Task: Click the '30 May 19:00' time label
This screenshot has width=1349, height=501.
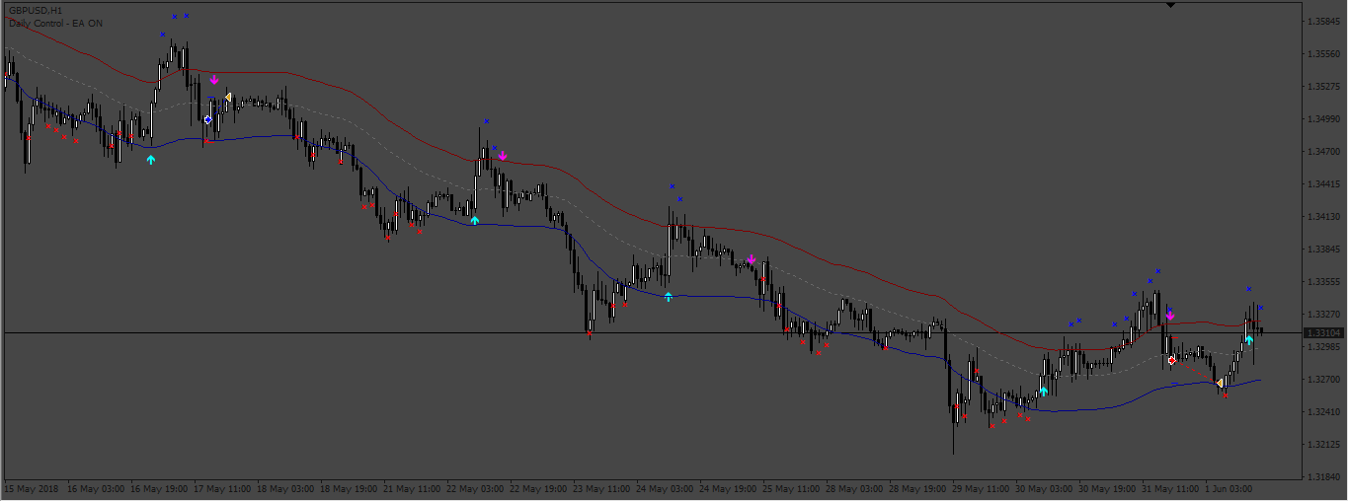Action: [1106, 488]
